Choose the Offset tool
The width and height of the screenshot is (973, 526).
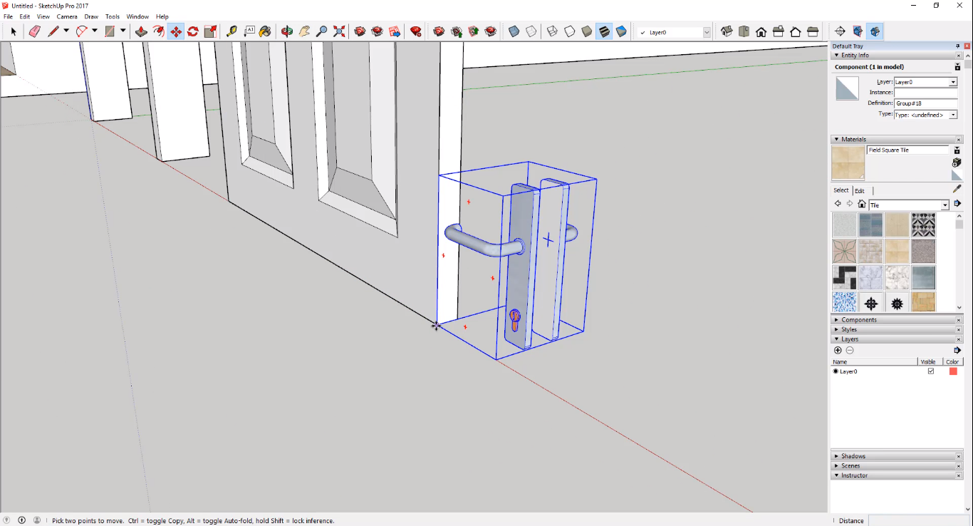[x=158, y=31]
